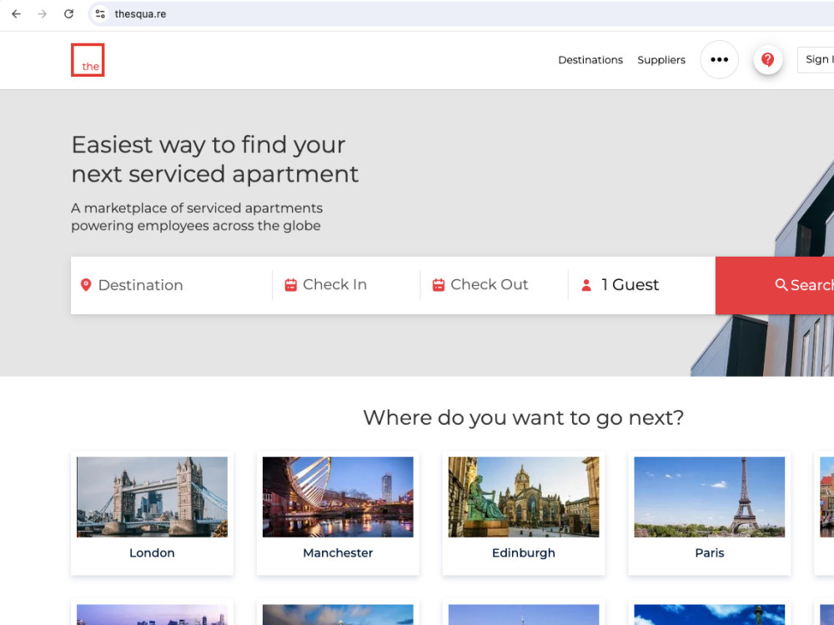
Task: Open the Paris Eiffel Tower photo
Action: click(x=710, y=497)
